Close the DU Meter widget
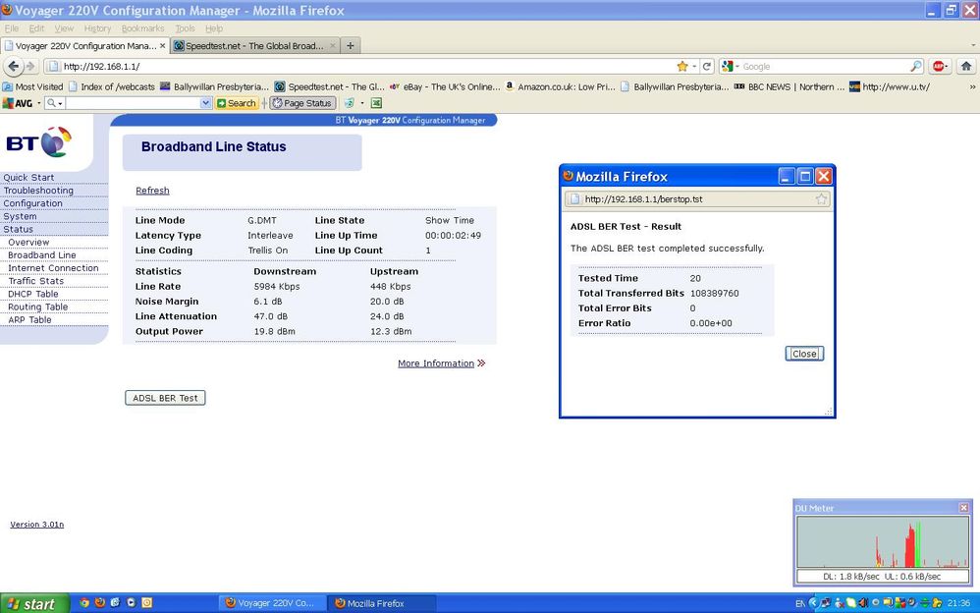 tap(963, 507)
